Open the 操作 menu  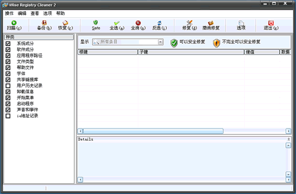click(x=9, y=13)
